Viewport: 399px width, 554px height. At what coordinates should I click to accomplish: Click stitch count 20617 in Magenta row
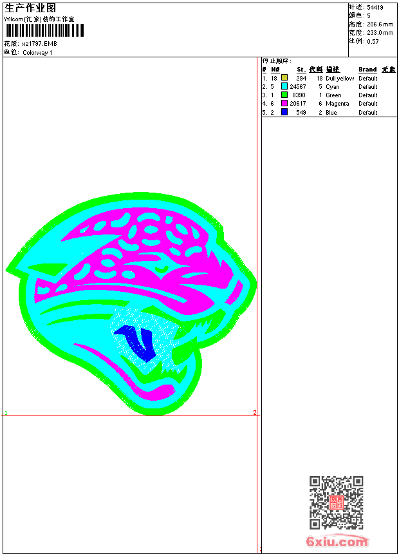tap(298, 104)
